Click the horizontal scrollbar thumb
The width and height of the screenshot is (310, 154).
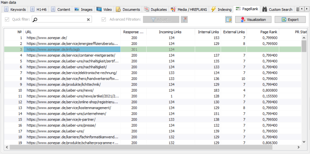141,147
